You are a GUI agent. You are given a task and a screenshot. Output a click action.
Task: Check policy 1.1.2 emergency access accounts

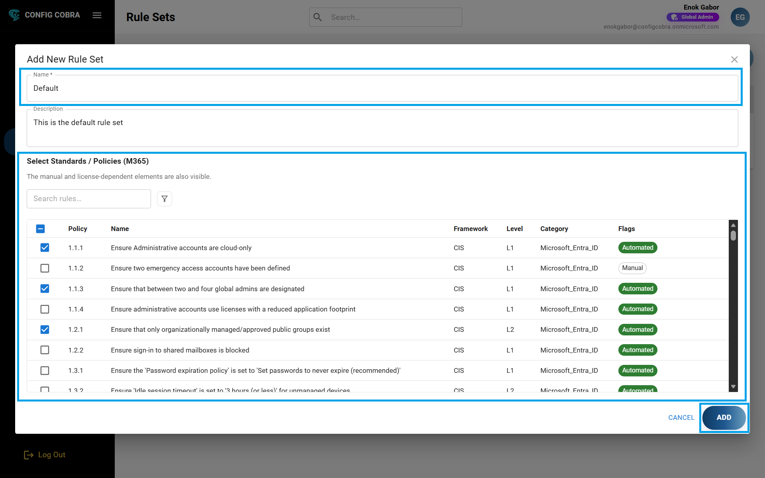pos(45,268)
